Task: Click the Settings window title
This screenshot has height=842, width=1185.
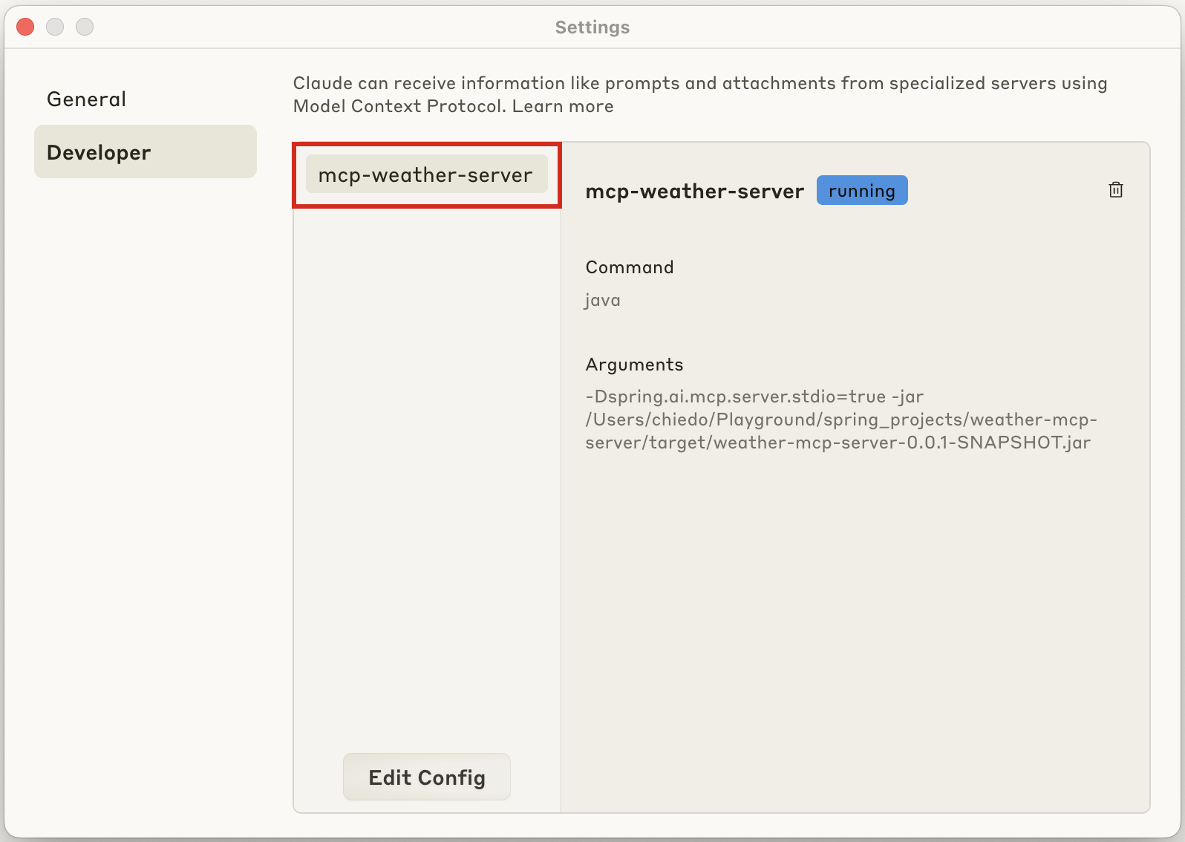Action: point(592,27)
